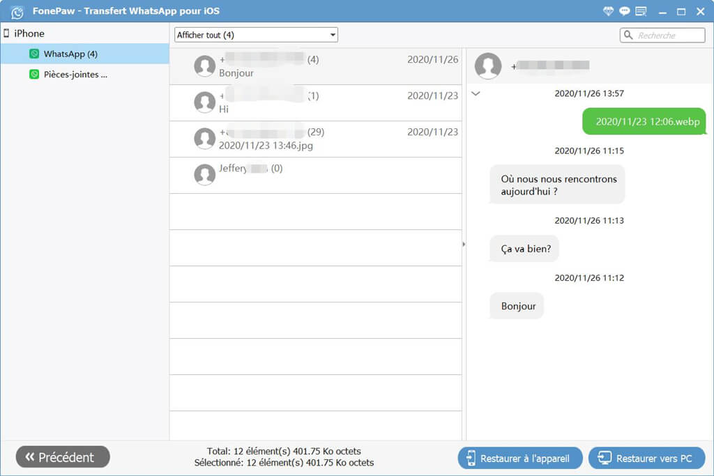Click the 2020/11/26 13:57 timestamp
This screenshot has height=476, width=714.
[x=589, y=94]
